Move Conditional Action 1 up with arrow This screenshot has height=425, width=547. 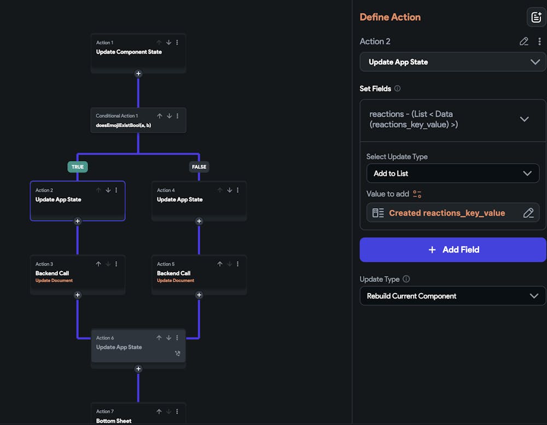tap(160, 116)
